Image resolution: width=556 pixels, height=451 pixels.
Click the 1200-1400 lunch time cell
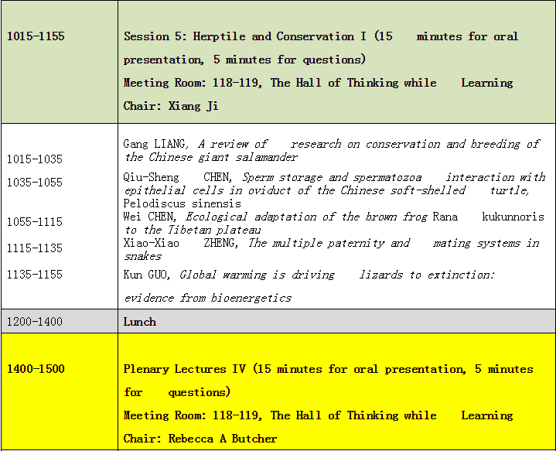pos(35,321)
